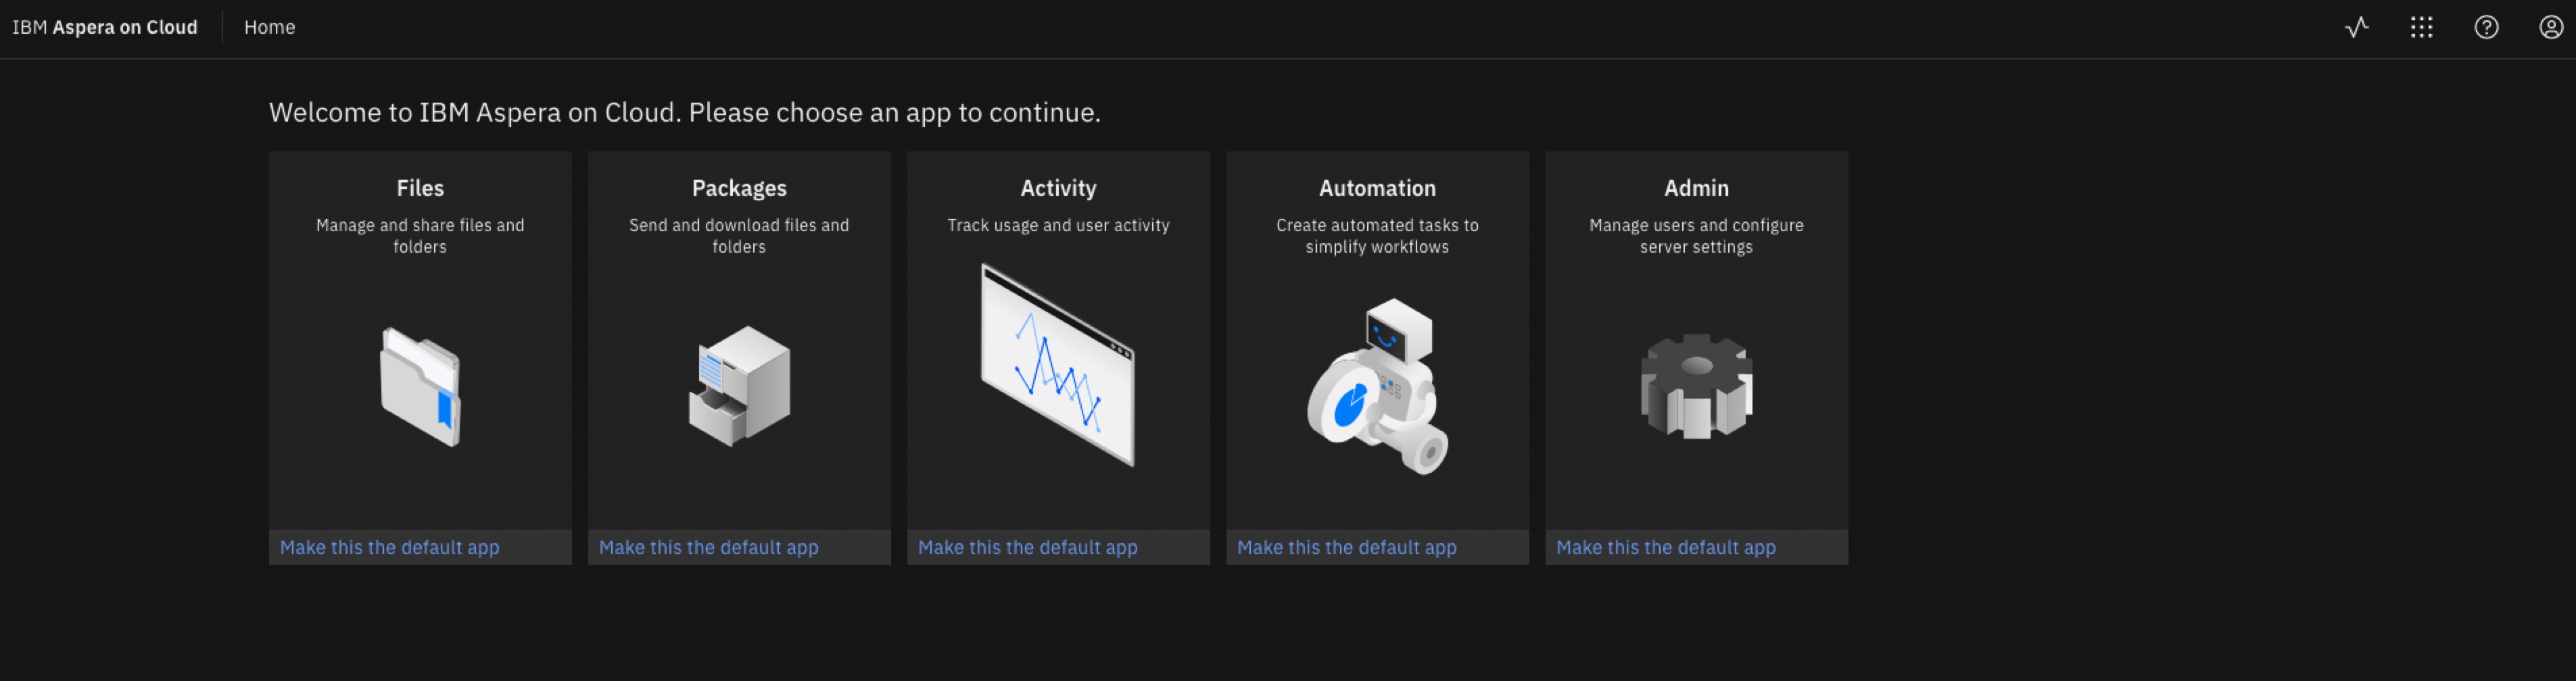Open the Packages app title
Viewport: 2576px width, 681px height.
tap(739, 188)
